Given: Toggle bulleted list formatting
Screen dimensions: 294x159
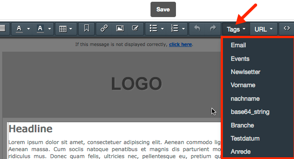Looking at the screenshot, I should (154, 28).
